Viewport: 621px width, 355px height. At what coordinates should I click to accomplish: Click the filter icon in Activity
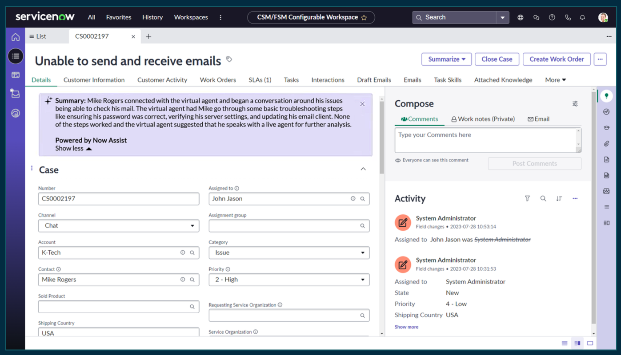coord(527,198)
